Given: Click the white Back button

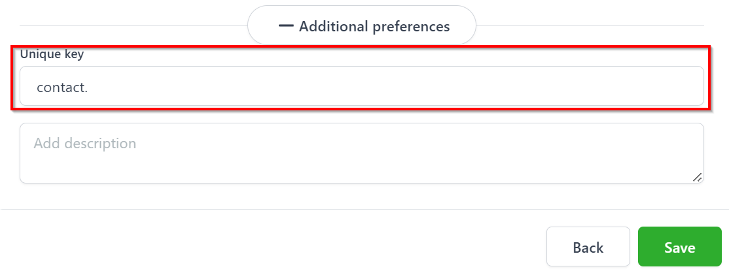Looking at the screenshot, I should tap(588, 247).
